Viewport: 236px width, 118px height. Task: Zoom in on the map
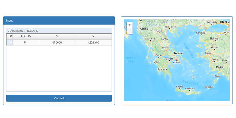(x=130, y=25)
